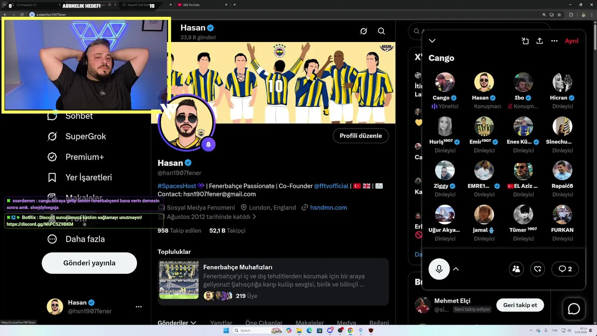Open Space more options dots

coord(555,41)
